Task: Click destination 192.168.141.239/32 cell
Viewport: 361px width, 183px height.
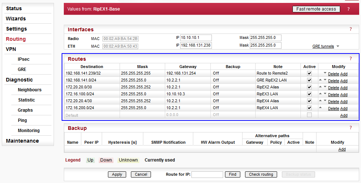Action: (92, 73)
